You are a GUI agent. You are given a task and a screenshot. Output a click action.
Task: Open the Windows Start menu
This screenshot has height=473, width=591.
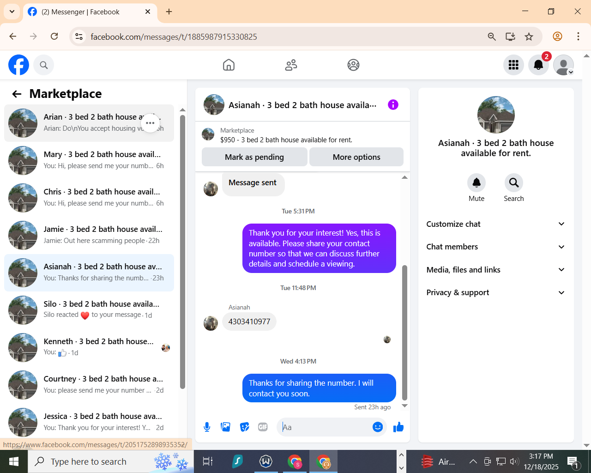coord(14,461)
